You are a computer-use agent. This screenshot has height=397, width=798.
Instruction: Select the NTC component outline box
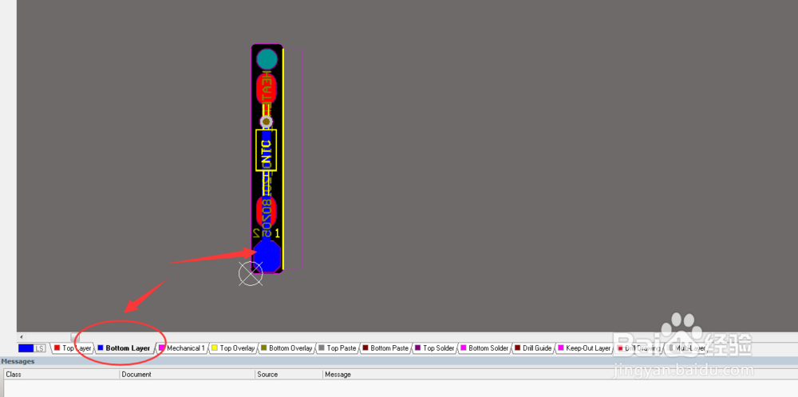(x=267, y=150)
